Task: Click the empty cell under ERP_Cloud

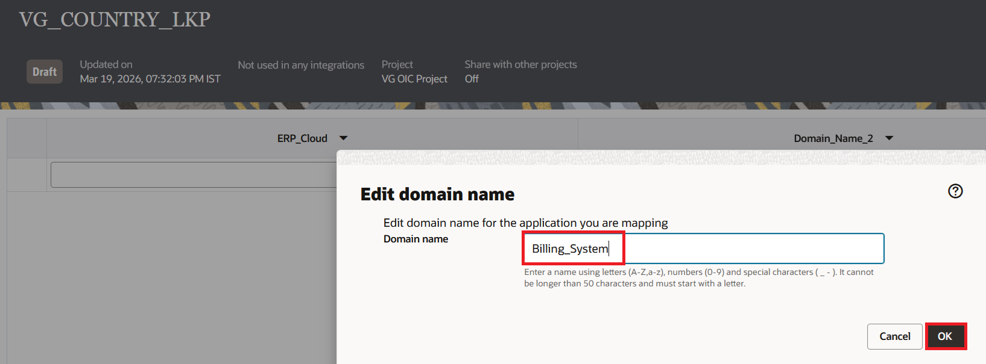Action: click(x=193, y=175)
